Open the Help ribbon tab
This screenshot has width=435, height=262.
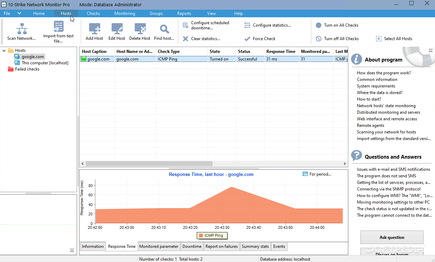238,13
